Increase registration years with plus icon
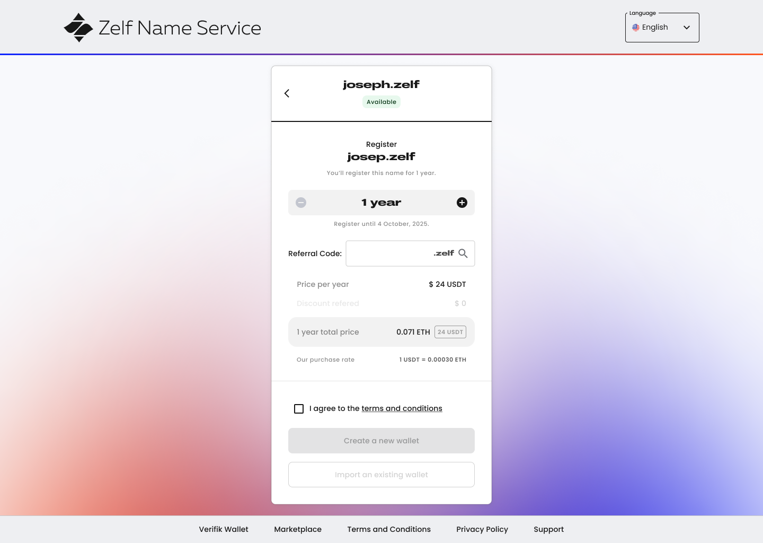The width and height of the screenshot is (763, 543). click(x=462, y=203)
